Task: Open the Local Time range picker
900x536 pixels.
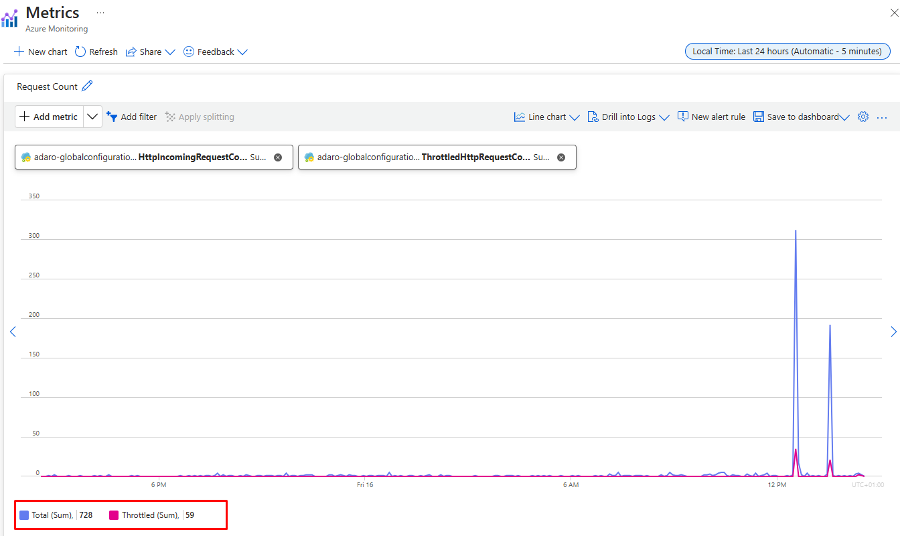Action: (787, 52)
